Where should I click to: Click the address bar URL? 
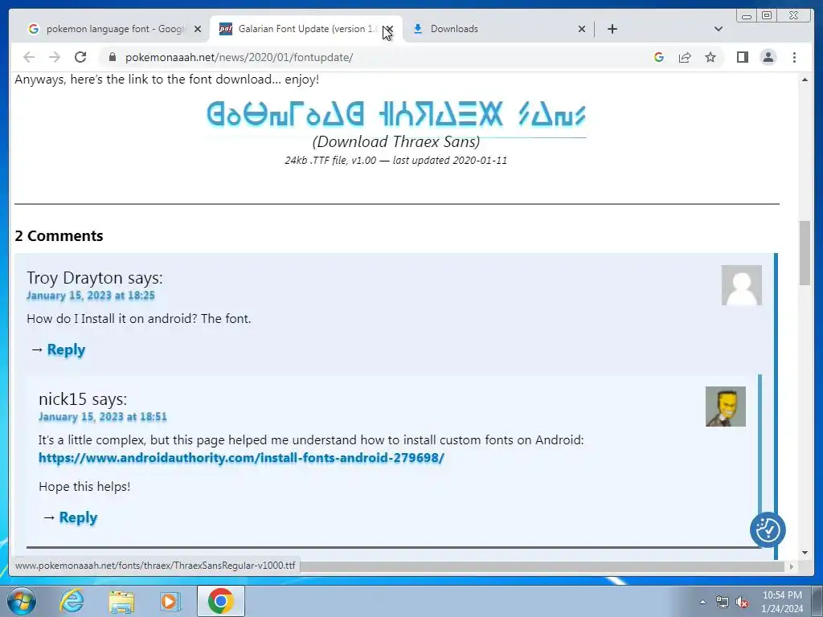coord(239,57)
